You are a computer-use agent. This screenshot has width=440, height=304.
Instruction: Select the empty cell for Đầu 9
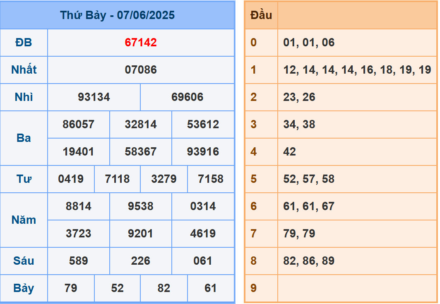tap(357, 288)
